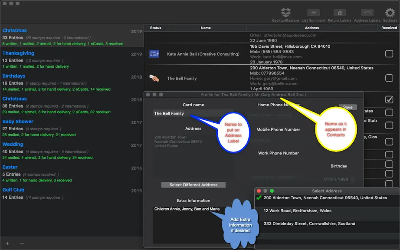Click the Save button in profile

point(348,107)
